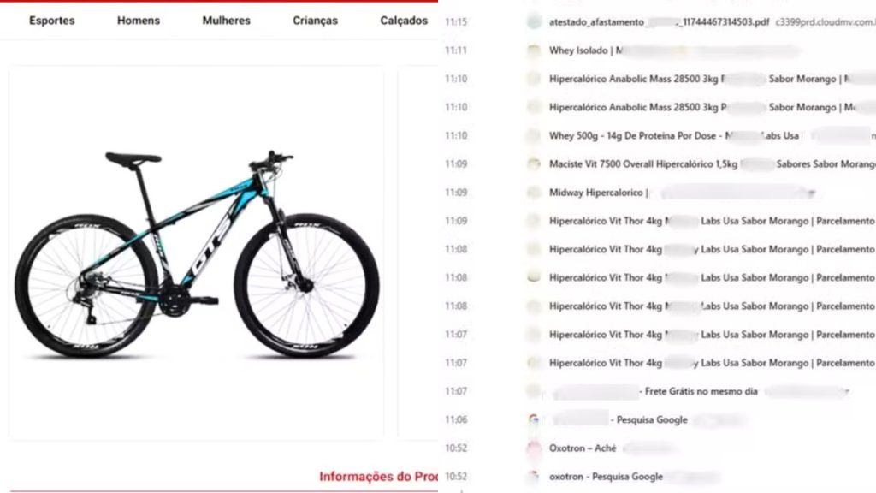
Task: Open the Crianças category
Action: tap(315, 21)
